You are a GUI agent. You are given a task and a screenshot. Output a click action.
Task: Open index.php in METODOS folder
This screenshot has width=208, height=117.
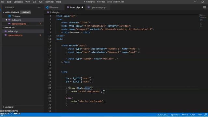pyautogui.click(x=13, y=32)
